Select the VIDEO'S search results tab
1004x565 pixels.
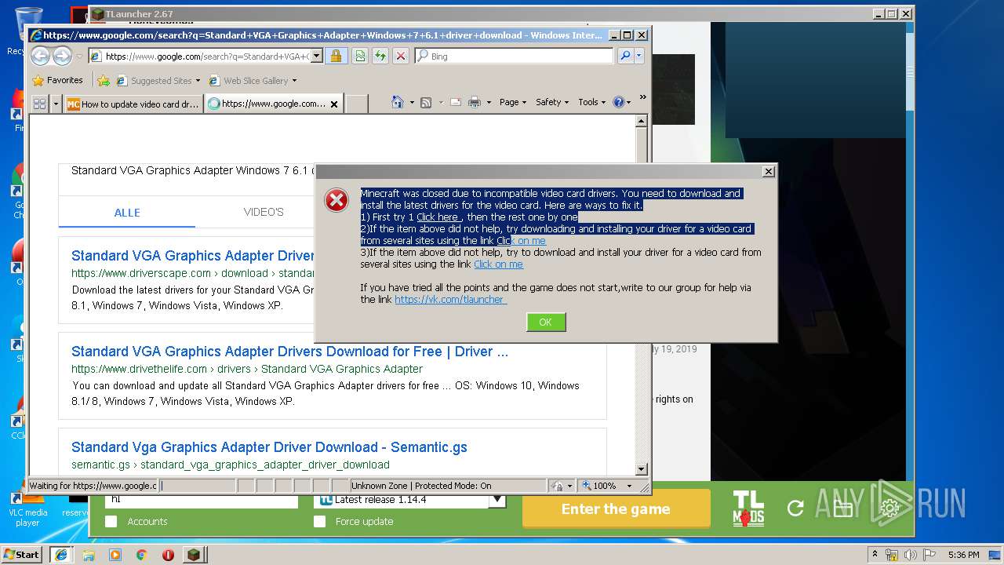[x=264, y=213]
